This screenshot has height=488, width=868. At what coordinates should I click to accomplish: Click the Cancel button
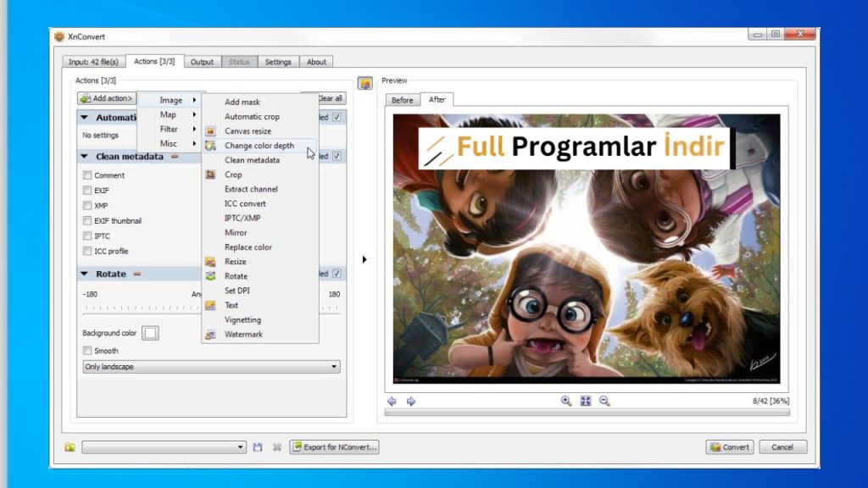(x=782, y=447)
